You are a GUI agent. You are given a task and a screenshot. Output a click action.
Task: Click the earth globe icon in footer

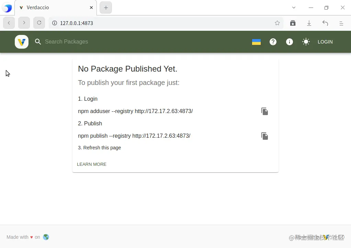46,237
